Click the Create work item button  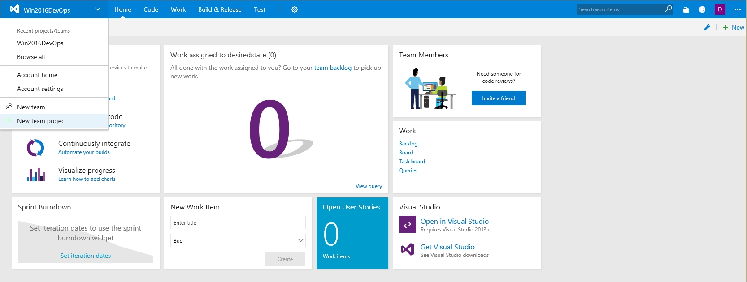coord(285,259)
